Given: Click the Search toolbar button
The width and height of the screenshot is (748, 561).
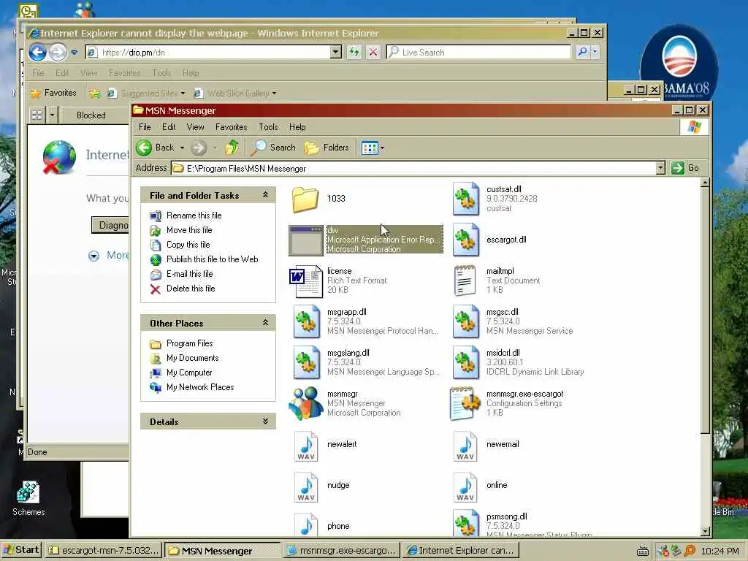Looking at the screenshot, I should coord(274,148).
